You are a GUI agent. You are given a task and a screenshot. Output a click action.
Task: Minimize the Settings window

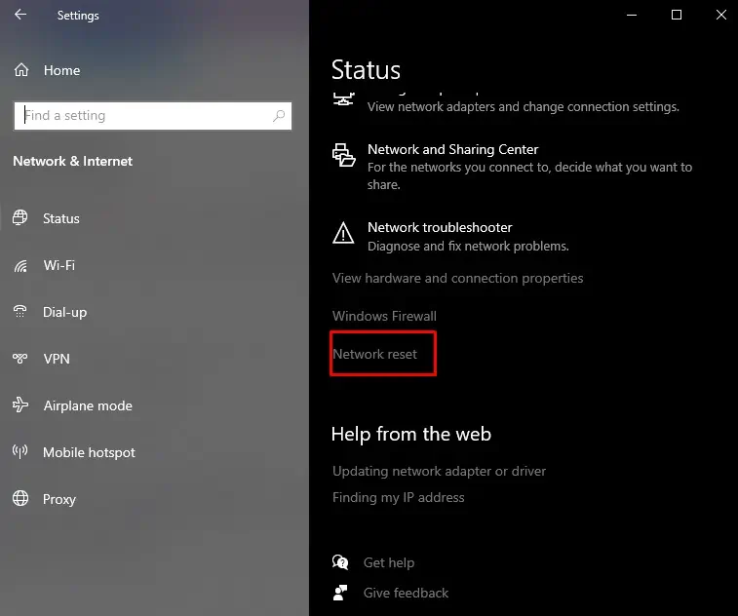tap(632, 15)
